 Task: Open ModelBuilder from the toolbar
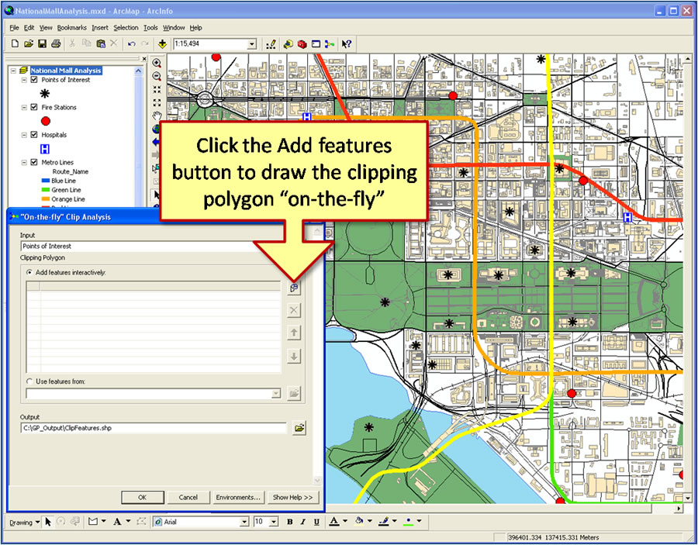click(x=330, y=43)
